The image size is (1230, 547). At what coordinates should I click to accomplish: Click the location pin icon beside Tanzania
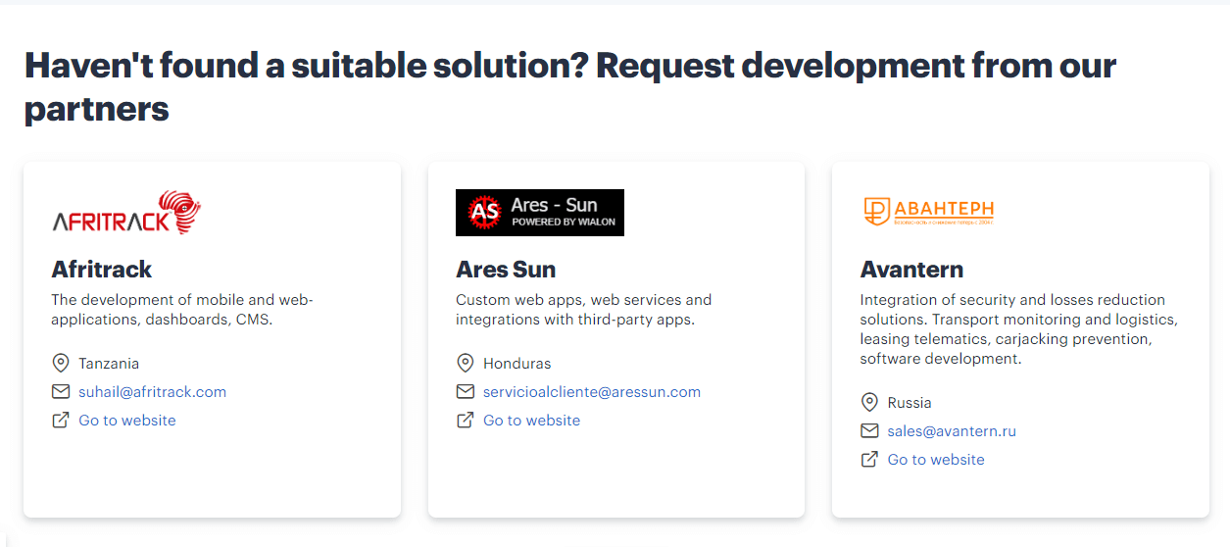61,364
